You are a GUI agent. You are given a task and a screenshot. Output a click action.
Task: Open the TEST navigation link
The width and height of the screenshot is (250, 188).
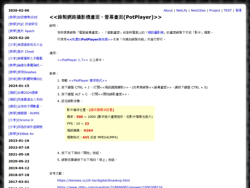(227, 10)
